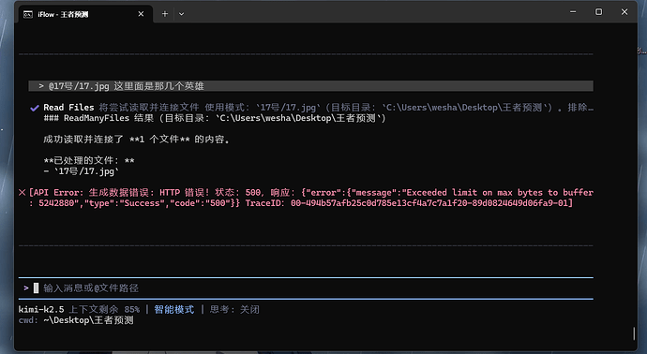
Task: Expand the new-tab profile dropdown
Action: pyautogui.click(x=181, y=14)
